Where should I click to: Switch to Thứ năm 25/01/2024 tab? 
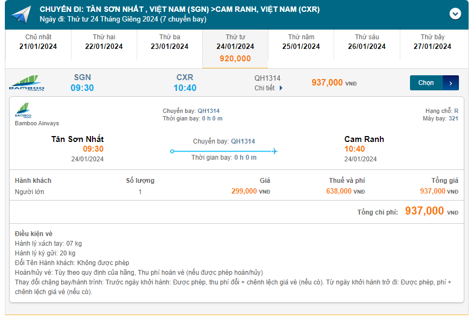tap(301, 42)
